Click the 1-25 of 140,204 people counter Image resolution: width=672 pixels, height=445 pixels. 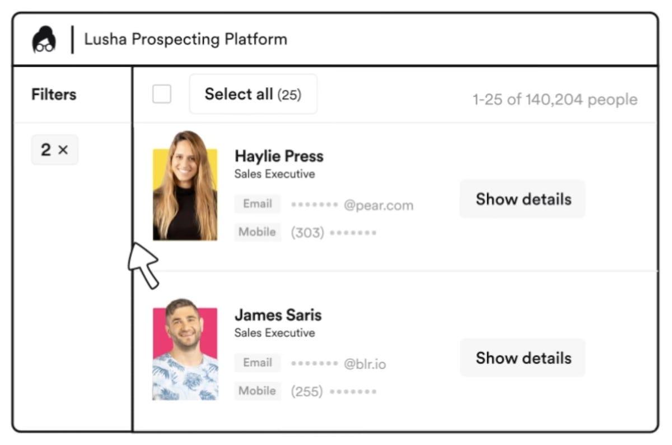(555, 100)
